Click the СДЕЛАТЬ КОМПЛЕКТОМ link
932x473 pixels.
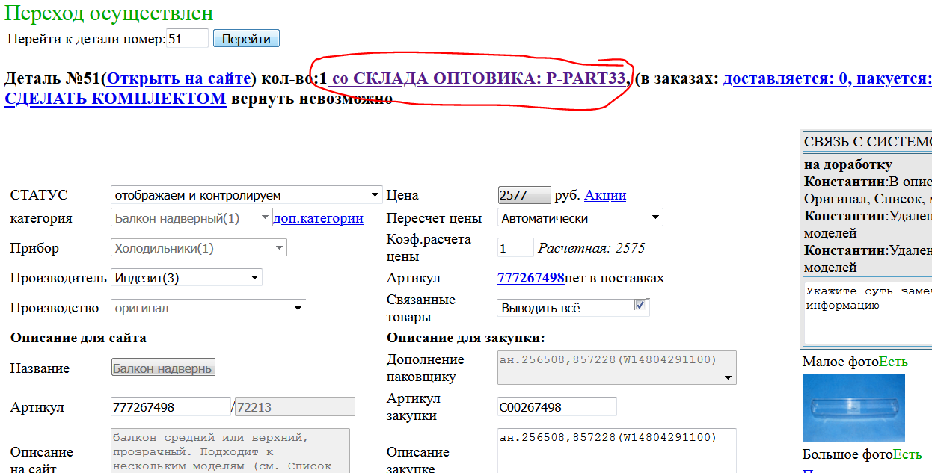click(114, 97)
